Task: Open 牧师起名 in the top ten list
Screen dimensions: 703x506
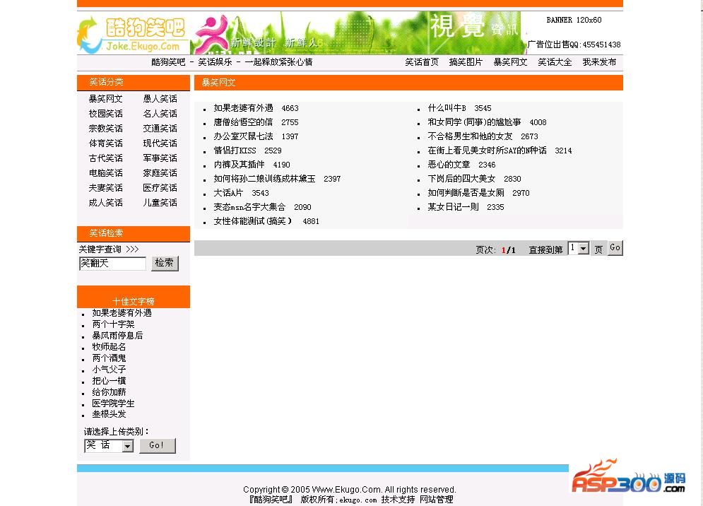Action: pyautogui.click(x=109, y=347)
